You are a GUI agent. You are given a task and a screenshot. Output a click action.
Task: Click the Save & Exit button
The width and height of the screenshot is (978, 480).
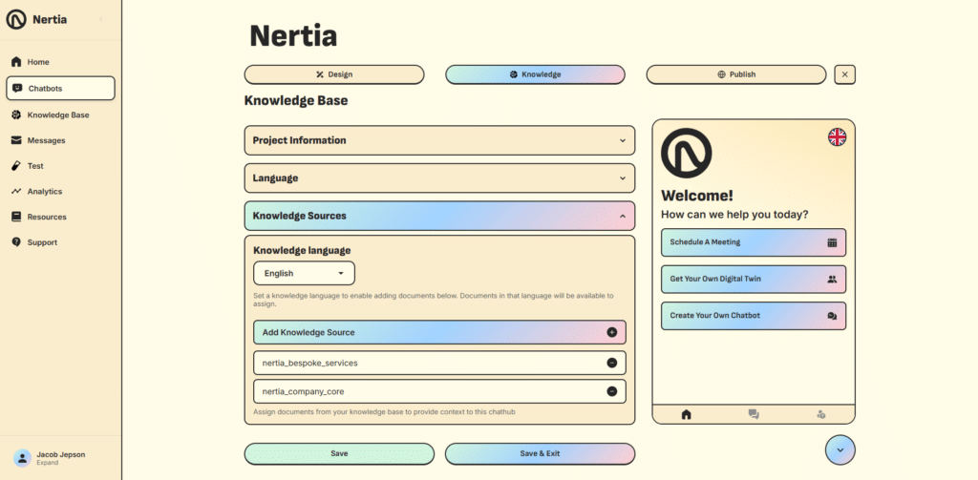coord(541,454)
